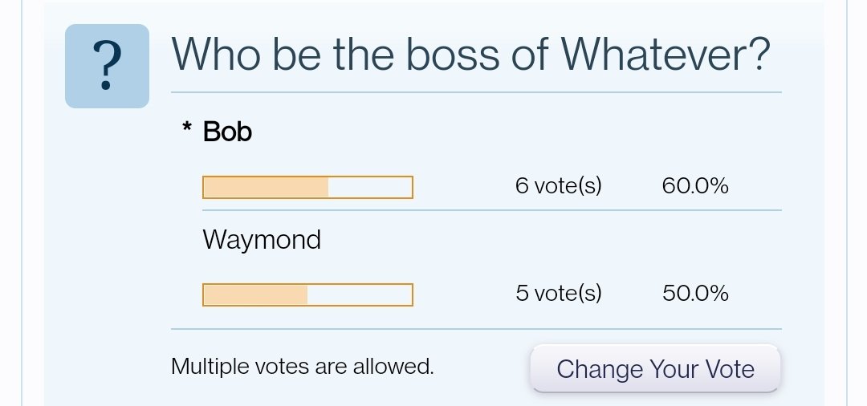Viewport: 867px width, 406px height.
Task: Click the filled orange portion of Bob's bar
Action: coord(266,187)
